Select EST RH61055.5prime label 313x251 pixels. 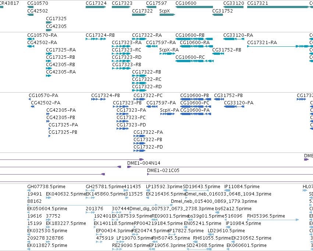[x=212, y=238]
